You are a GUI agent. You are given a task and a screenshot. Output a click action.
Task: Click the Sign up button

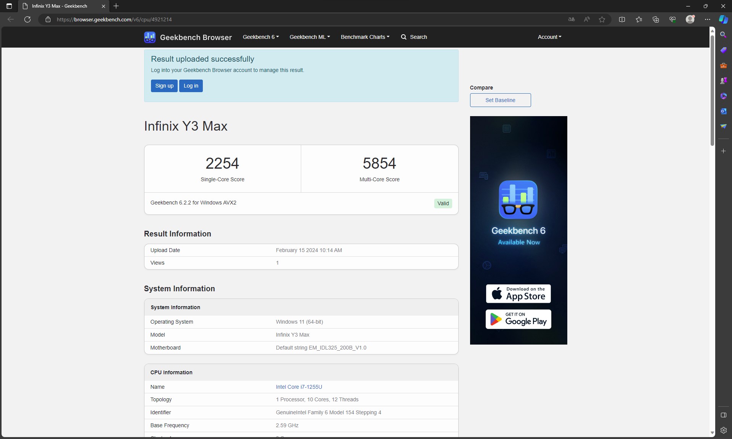164,86
